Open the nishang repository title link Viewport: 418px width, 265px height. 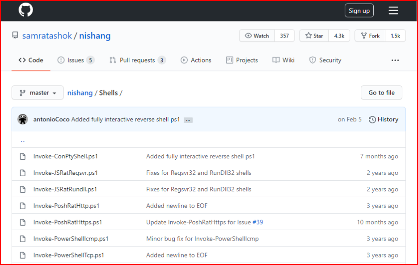[x=95, y=36]
